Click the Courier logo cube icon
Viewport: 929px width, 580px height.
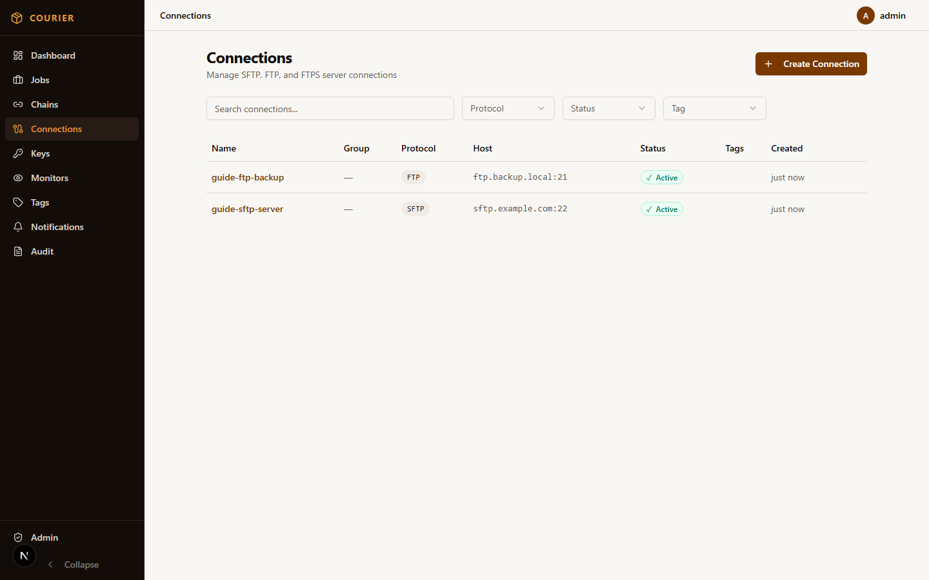(17, 17)
